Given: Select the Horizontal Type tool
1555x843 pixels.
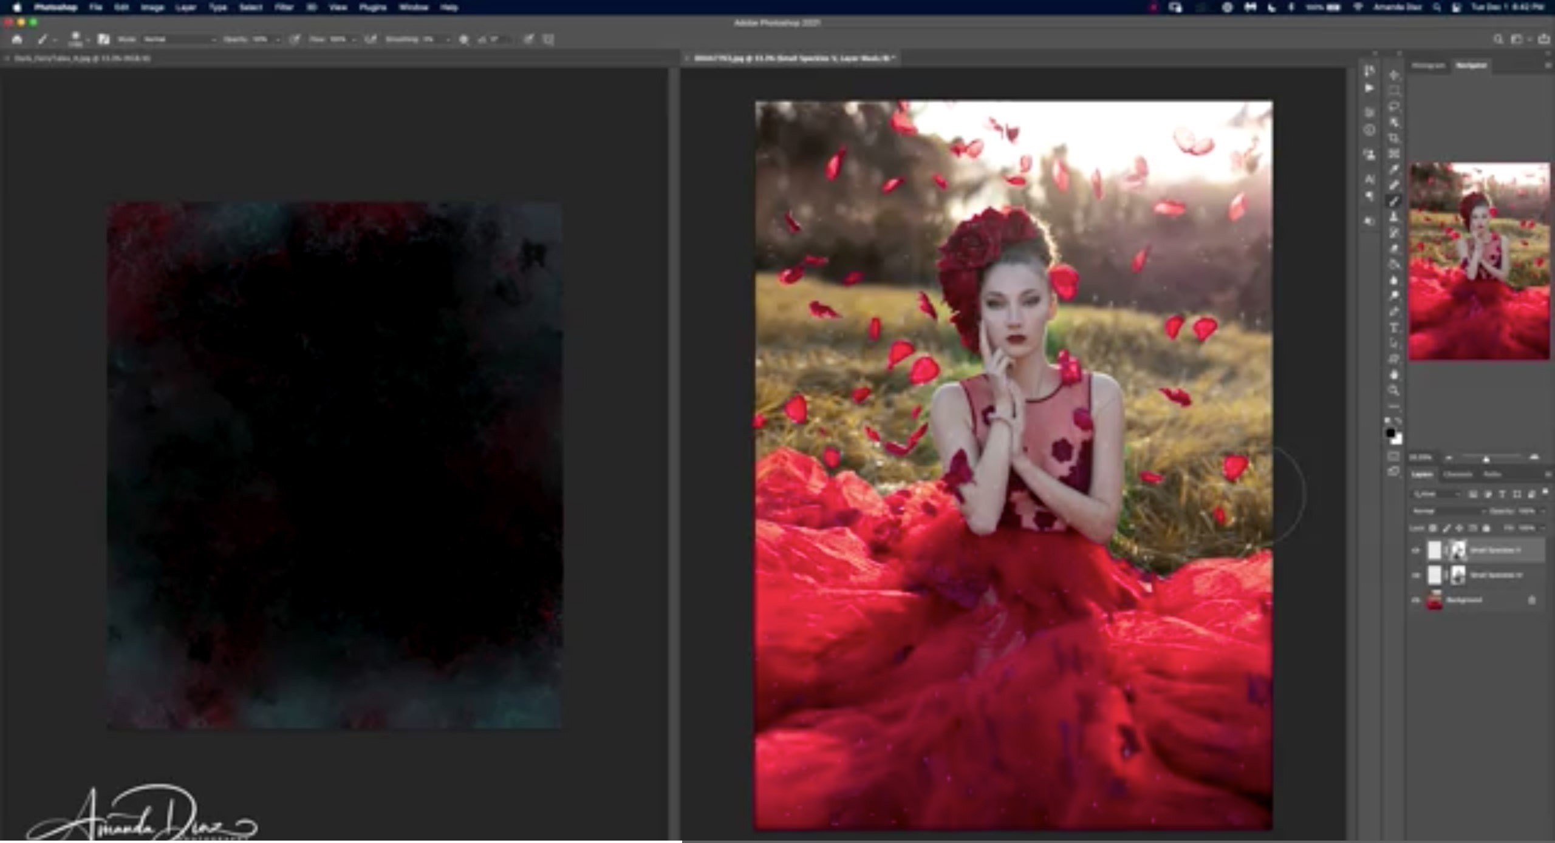Looking at the screenshot, I should point(1394,328).
